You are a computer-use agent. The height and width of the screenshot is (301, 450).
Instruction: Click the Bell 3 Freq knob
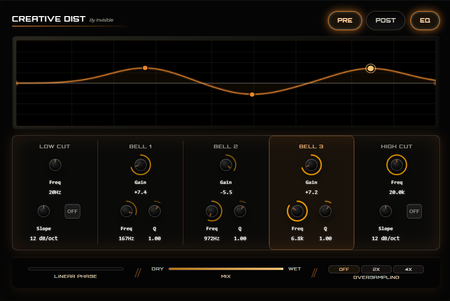click(297, 211)
